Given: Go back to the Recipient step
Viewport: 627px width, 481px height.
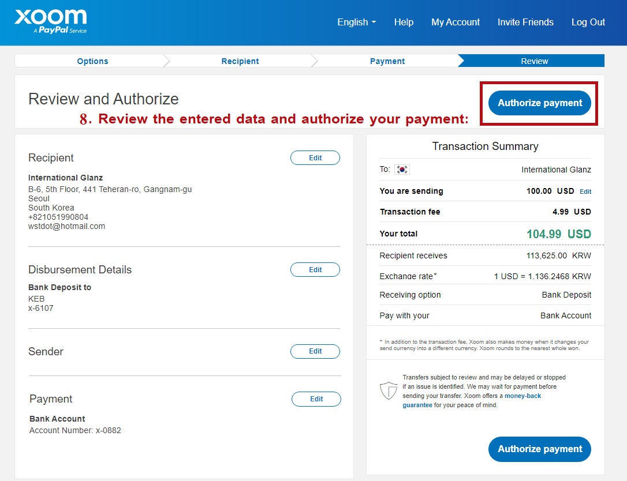Looking at the screenshot, I should click(x=240, y=61).
